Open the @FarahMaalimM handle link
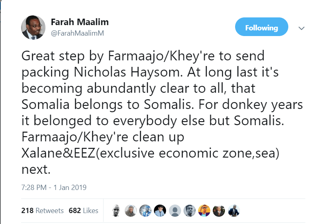 (x=77, y=33)
